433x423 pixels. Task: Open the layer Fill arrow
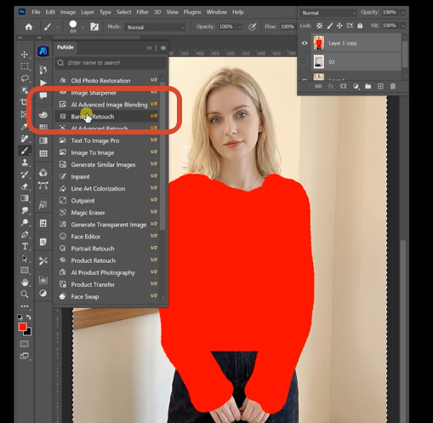tap(403, 26)
